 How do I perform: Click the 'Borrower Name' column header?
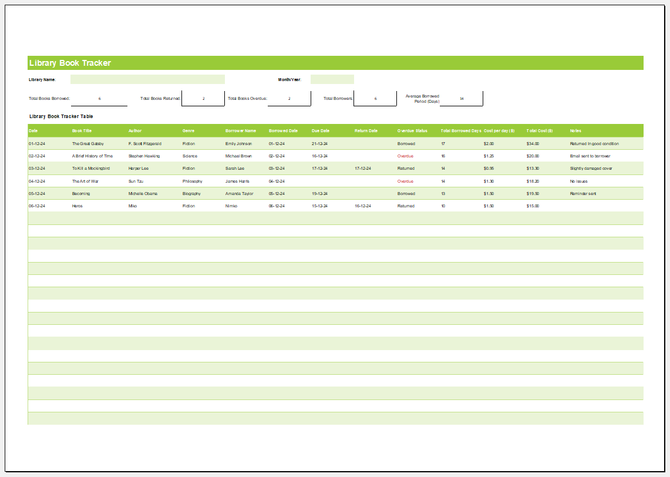(241, 131)
